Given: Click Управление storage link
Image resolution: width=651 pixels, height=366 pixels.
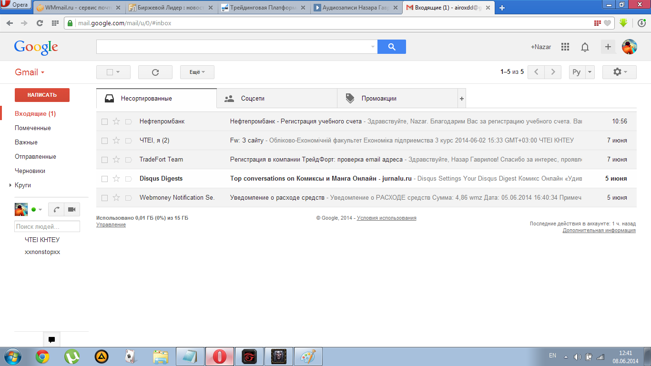Looking at the screenshot, I should tap(111, 224).
